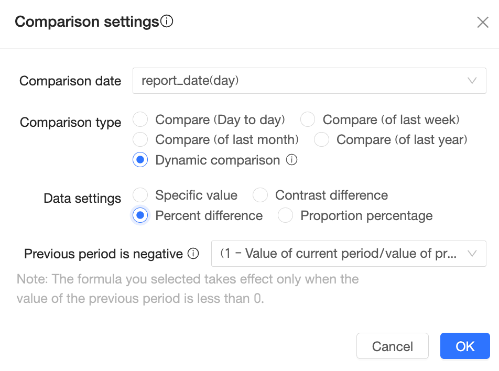Select Percent difference radio button

pos(140,215)
